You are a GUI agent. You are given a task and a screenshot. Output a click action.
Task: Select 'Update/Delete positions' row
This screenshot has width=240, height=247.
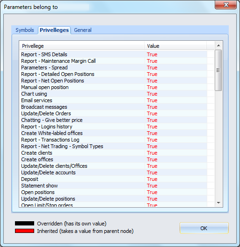[x=113, y=199]
